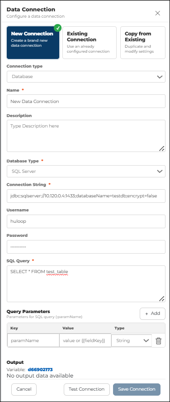
Task: Click the green checkmark on New Connection
Action: (58, 28)
